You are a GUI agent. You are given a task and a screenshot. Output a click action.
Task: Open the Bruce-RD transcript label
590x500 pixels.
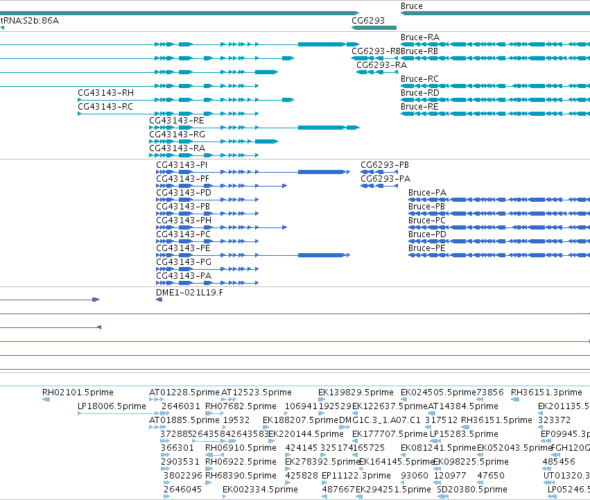tap(420, 93)
